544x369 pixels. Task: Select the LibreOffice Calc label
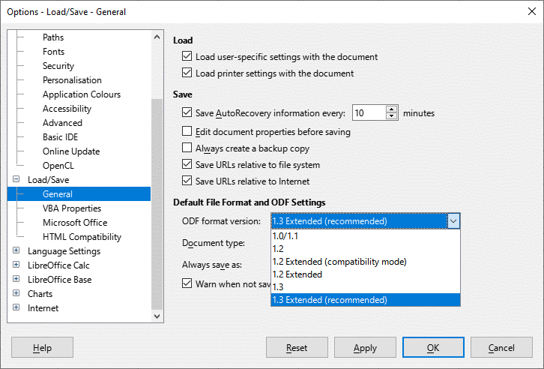click(58, 265)
